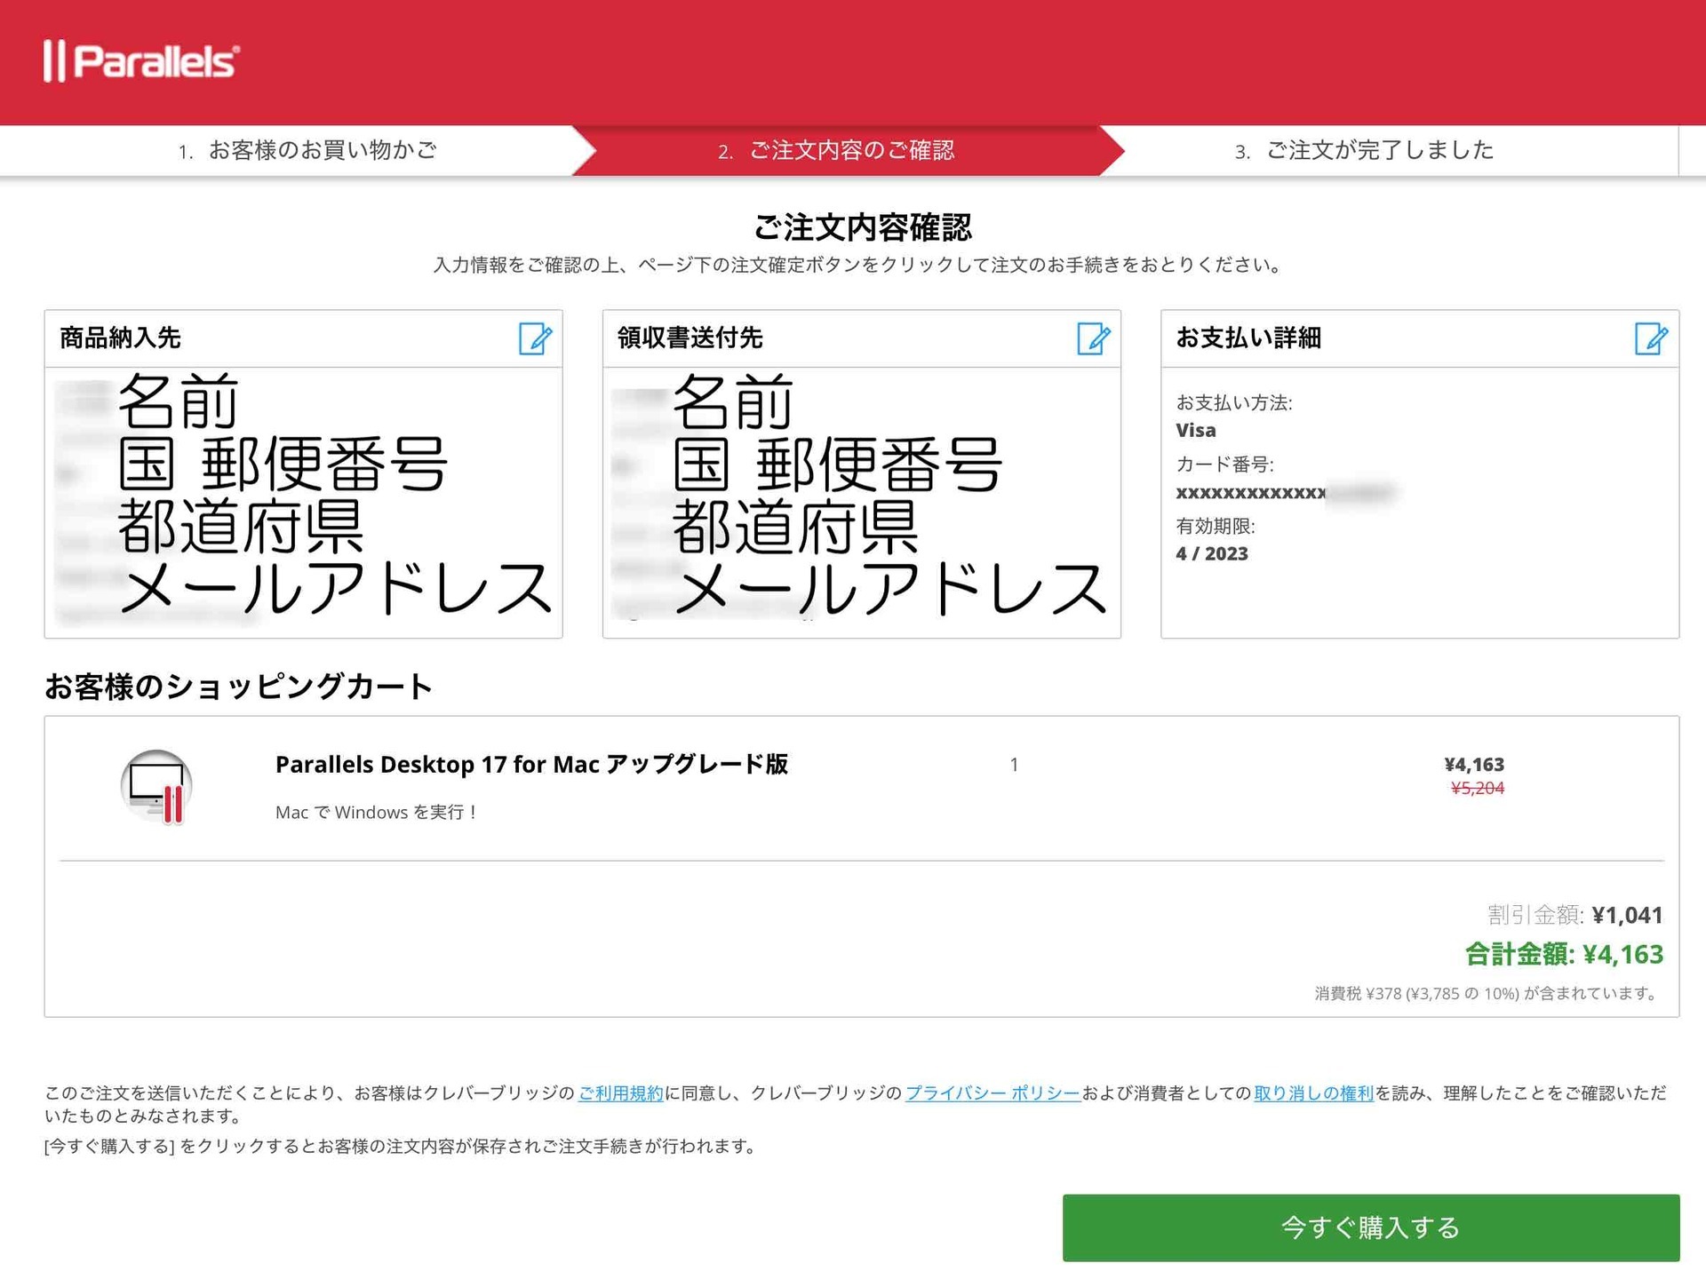
Task: Click the struck-through price ¥5,204
Action: tap(1478, 788)
